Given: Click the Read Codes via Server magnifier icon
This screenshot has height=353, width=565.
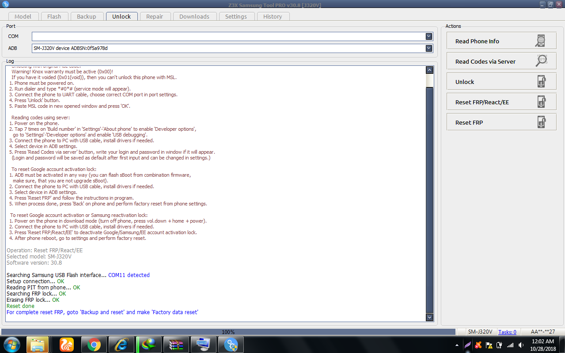Looking at the screenshot, I should pos(542,61).
